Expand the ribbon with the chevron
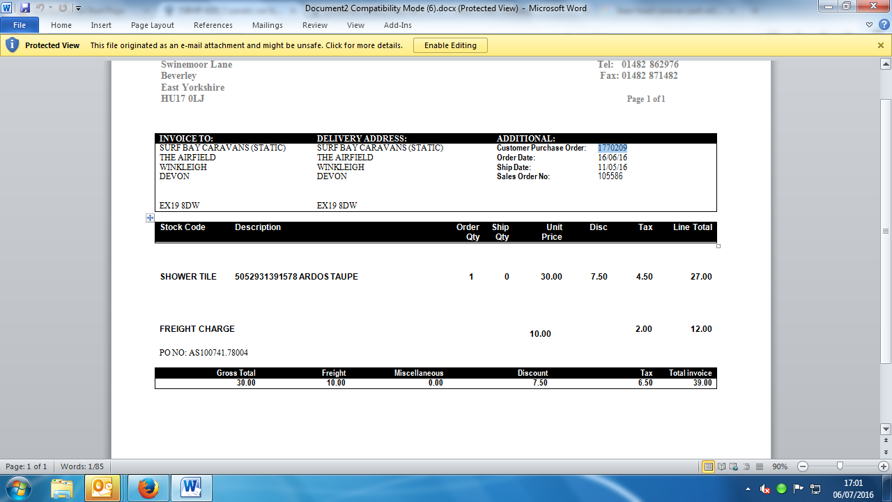The height and width of the screenshot is (502, 892). (x=869, y=24)
